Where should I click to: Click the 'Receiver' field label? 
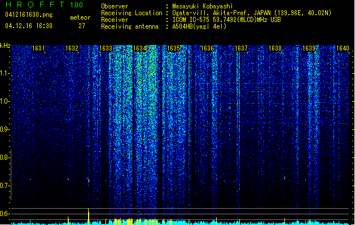click(x=115, y=20)
